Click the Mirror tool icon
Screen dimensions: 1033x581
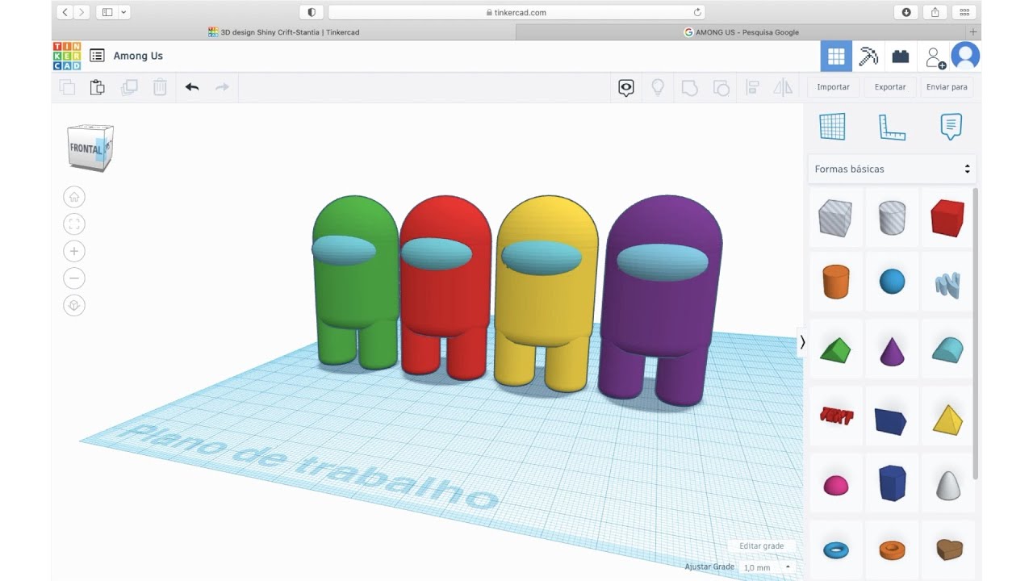tap(783, 87)
